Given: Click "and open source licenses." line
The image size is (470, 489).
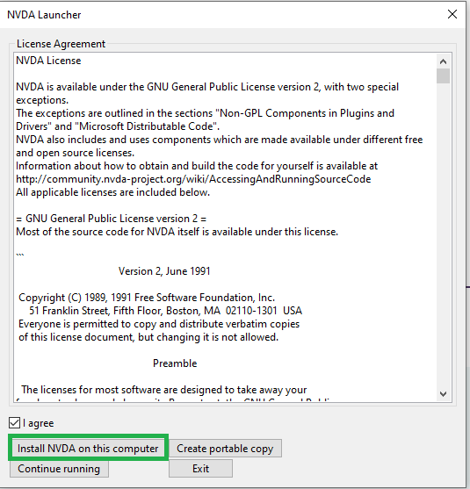Looking at the screenshot, I should click(75, 153).
